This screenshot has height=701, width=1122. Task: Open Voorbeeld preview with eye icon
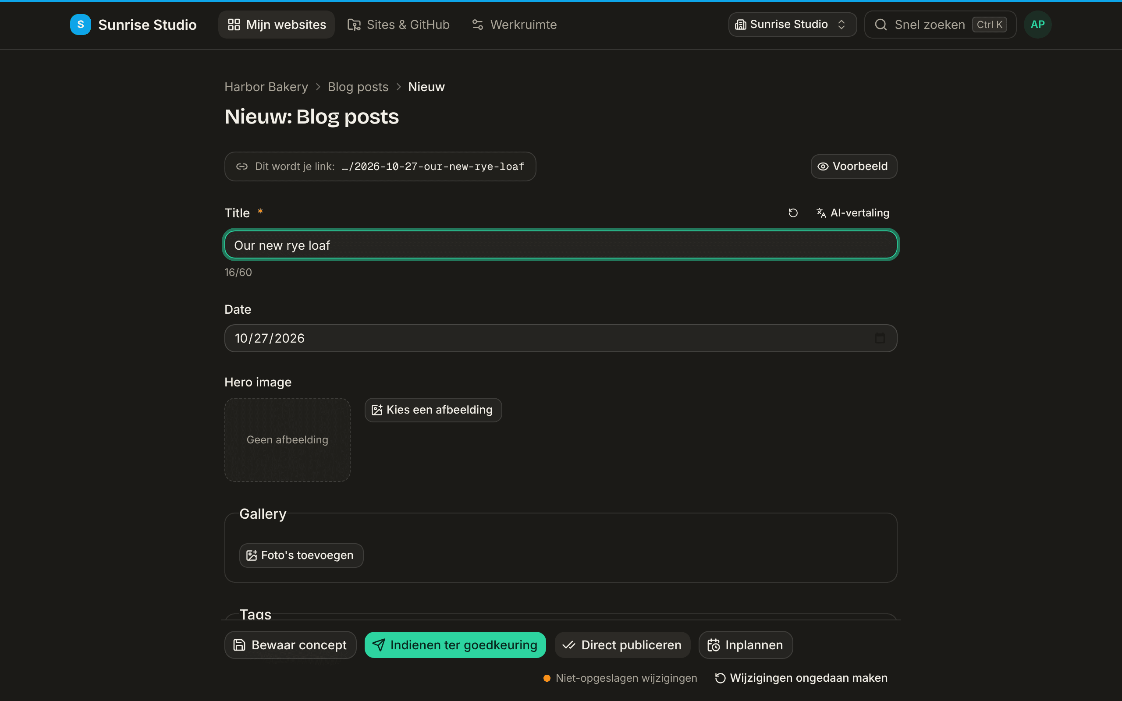pyautogui.click(x=854, y=166)
